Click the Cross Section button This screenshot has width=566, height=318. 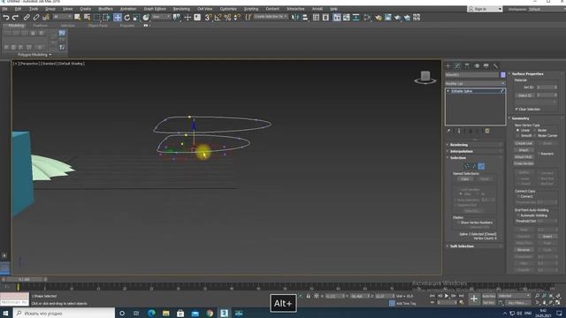click(x=524, y=163)
